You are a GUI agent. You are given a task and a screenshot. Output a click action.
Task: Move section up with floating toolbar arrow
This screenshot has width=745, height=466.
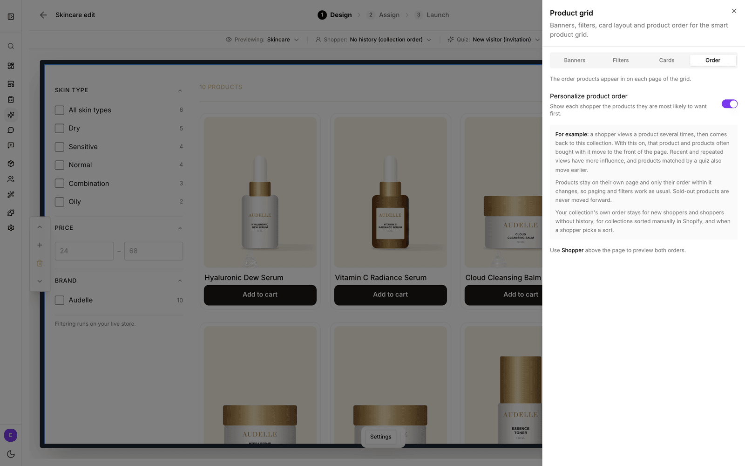click(40, 227)
